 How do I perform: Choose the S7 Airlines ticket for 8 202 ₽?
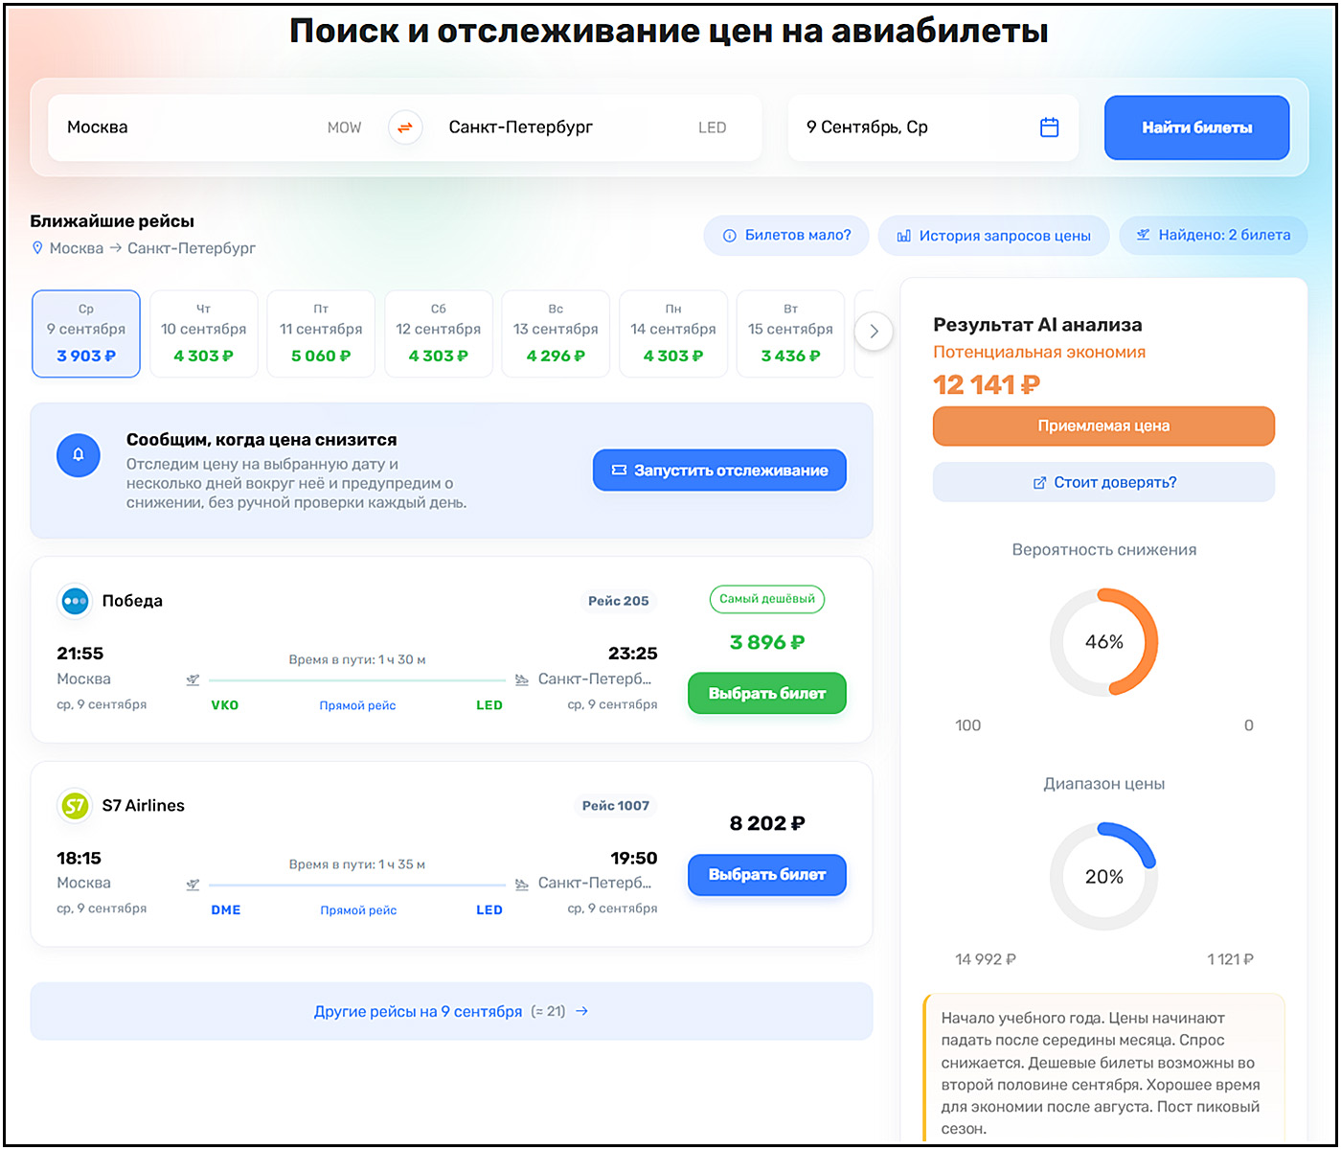767,875
